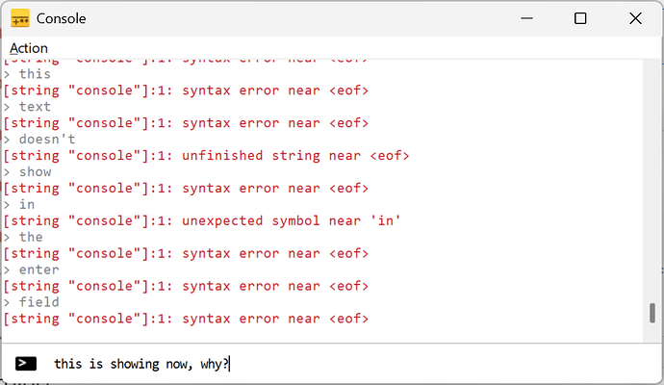
Task: Click the "unexpected symbol near 'in'" error
Action: tap(202, 221)
